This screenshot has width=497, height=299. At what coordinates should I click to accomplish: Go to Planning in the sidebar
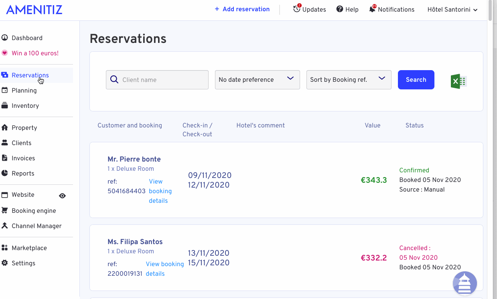pyautogui.click(x=24, y=91)
